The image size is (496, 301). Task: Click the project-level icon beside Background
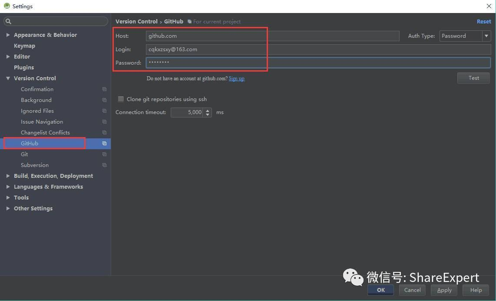click(104, 100)
